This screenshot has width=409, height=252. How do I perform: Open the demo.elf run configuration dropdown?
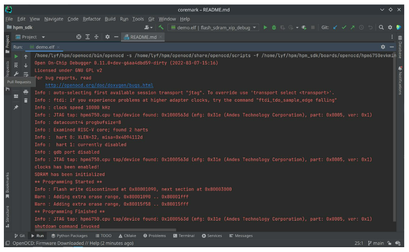click(213, 28)
